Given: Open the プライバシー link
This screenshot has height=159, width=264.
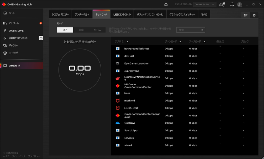Looking at the screenshot, I should point(34,156).
